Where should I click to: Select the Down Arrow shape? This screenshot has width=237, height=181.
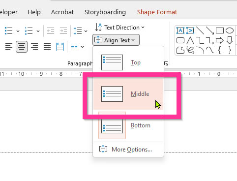pos(230,40)
